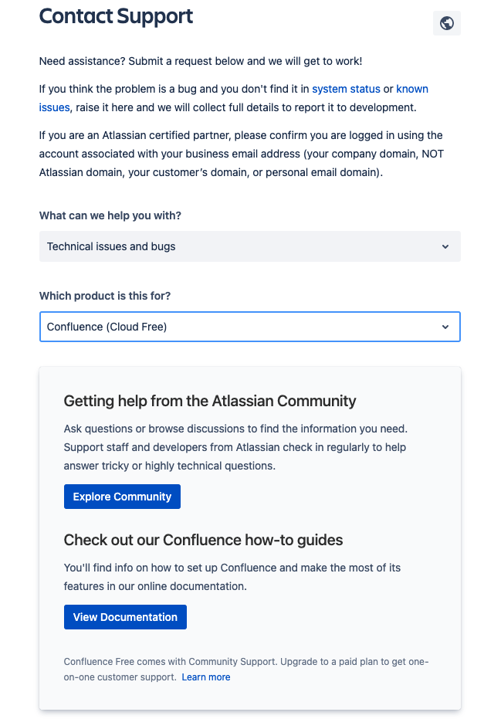Viewport: 484px width, 719px height.
Task: Click the Atlassian certified partner paragraph
Action: click(242, 154)
